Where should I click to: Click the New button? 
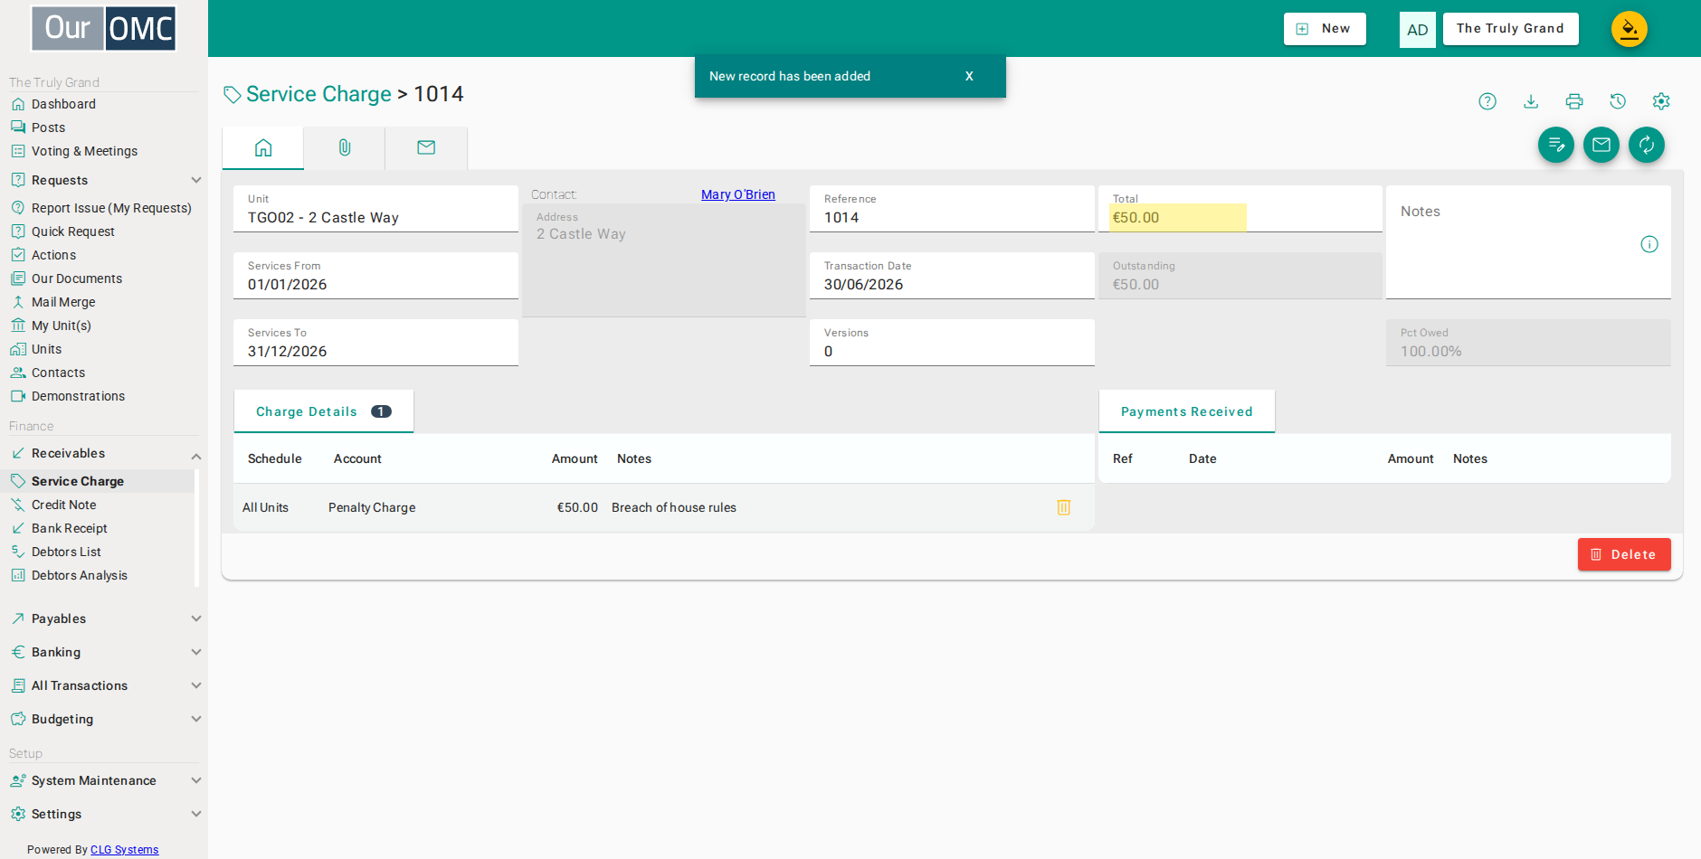pyautogui.click(x=1325, y=29)
